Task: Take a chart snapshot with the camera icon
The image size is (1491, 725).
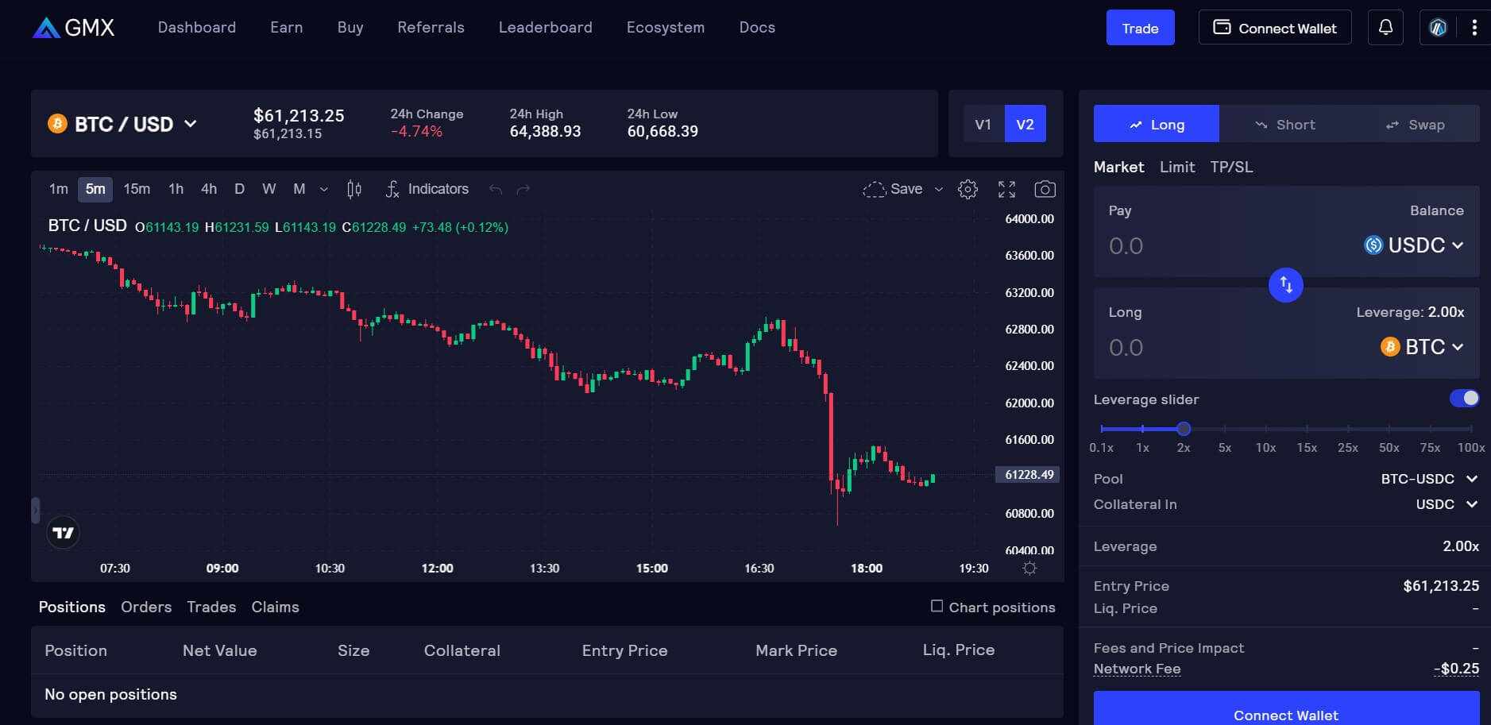Action: [1045, 189]
